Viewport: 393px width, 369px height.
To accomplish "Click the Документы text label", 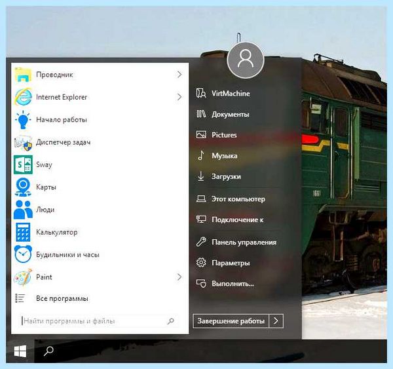I will [x=231, y=115].
